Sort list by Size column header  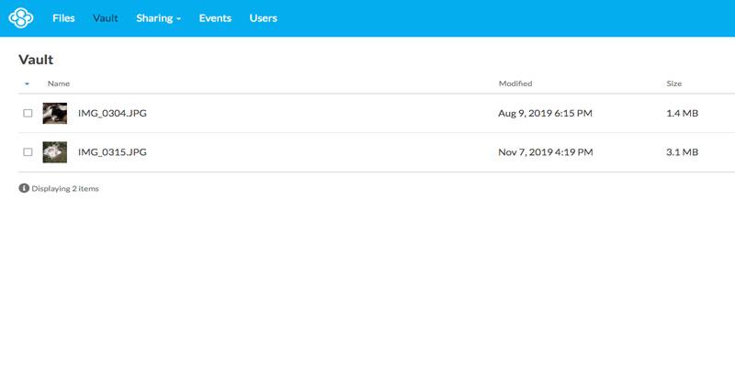tap(674, 83)
